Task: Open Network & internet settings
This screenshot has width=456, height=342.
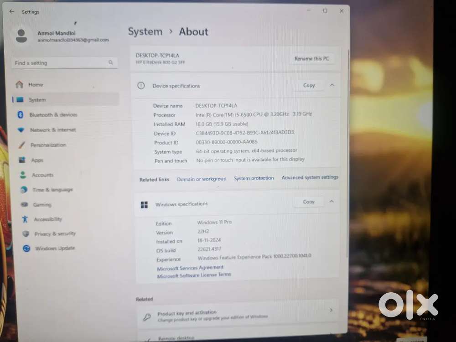Action: click(52, 130)
